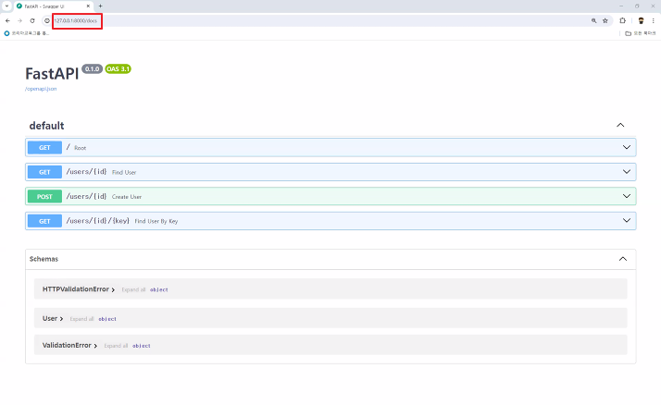Open the tab search dropdown arrow

click(6, 6)
